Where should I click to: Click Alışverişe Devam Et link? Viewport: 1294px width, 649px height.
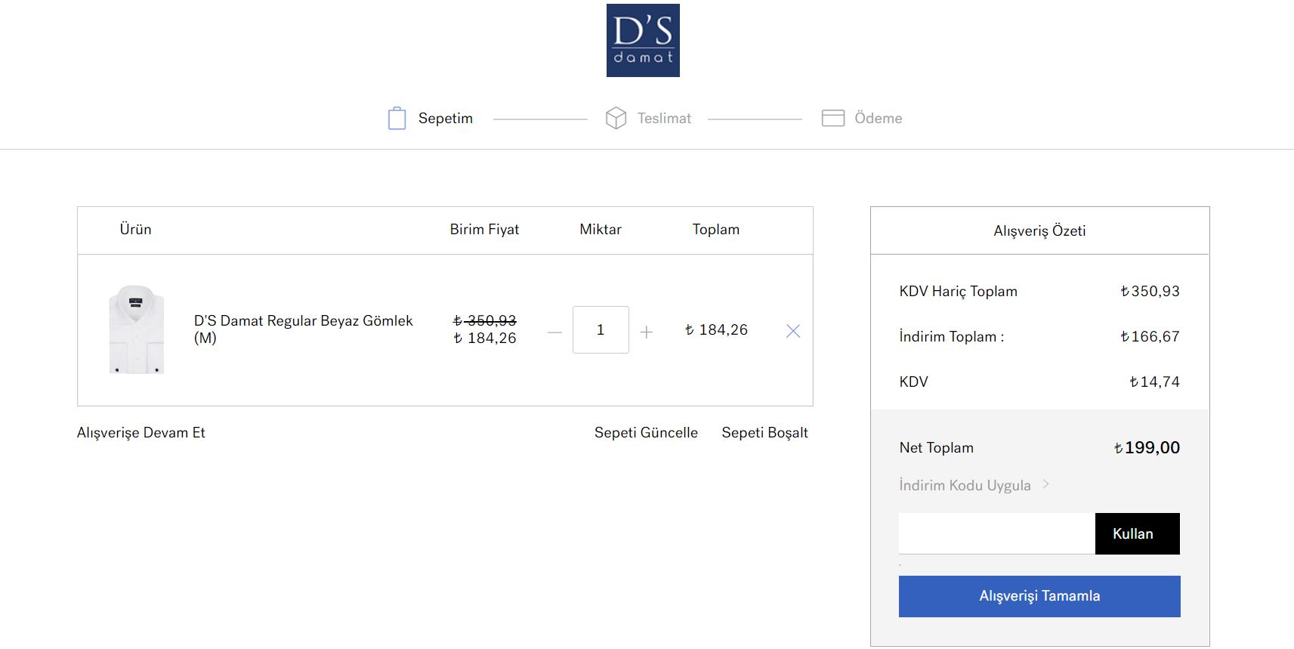point(141,433)
